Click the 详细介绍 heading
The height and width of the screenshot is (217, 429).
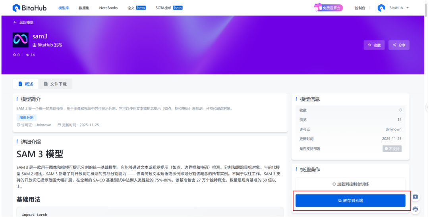click(31, 142)
